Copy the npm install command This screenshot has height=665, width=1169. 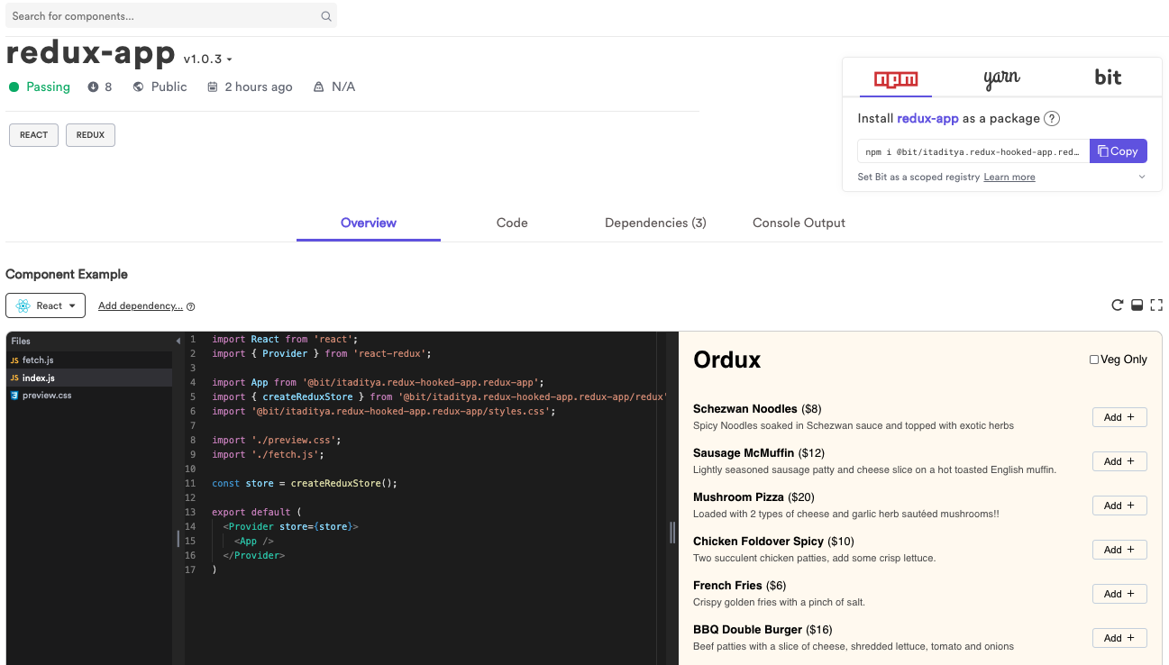click(x=1118, y=150)
